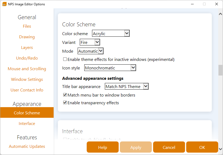Click the NPS Image Editor app icon
This screenshot has width=223, height=155.
(5, 4)
